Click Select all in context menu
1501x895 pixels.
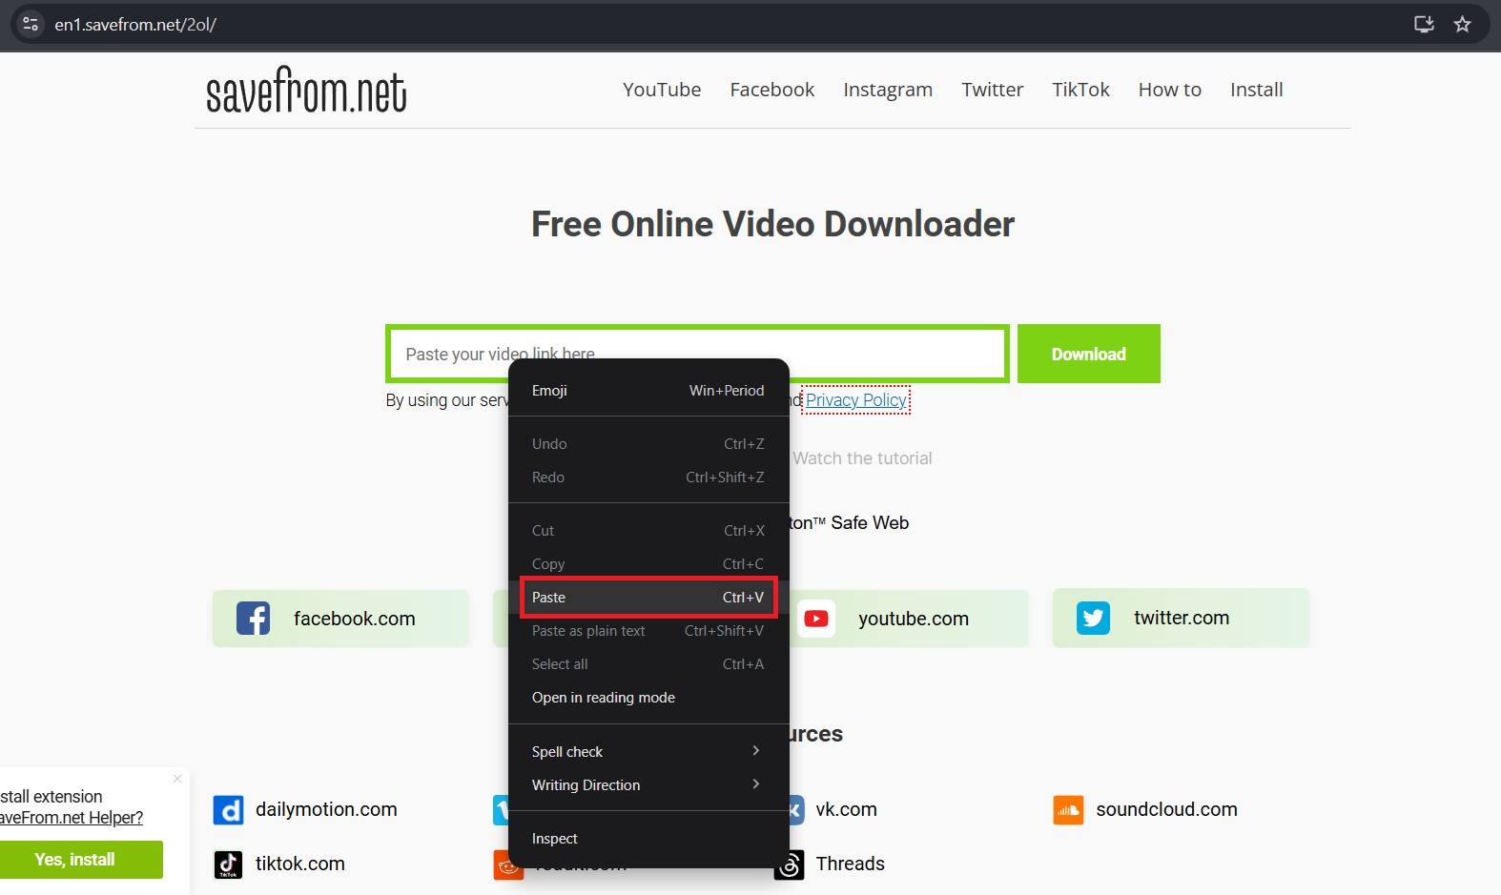tap(648, 664)
